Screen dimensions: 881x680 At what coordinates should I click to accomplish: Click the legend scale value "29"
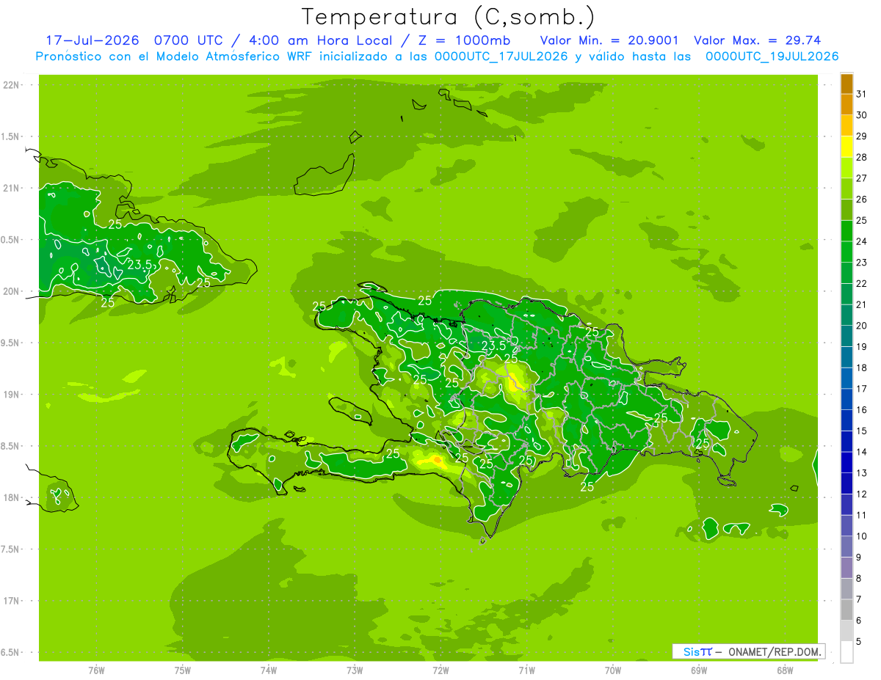pyautogui.click(x=862, y=136)
